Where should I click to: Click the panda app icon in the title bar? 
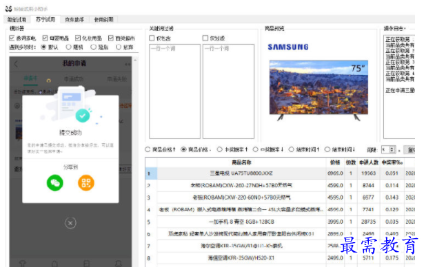coord(9,9)
